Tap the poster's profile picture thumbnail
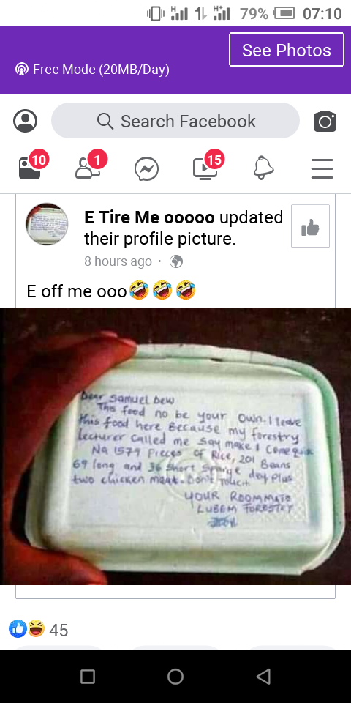 click(x=47, y=224)
